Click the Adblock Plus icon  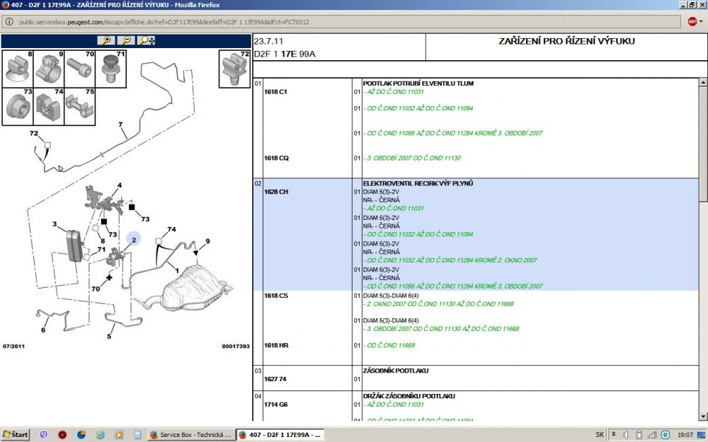[x=692, y=22]
